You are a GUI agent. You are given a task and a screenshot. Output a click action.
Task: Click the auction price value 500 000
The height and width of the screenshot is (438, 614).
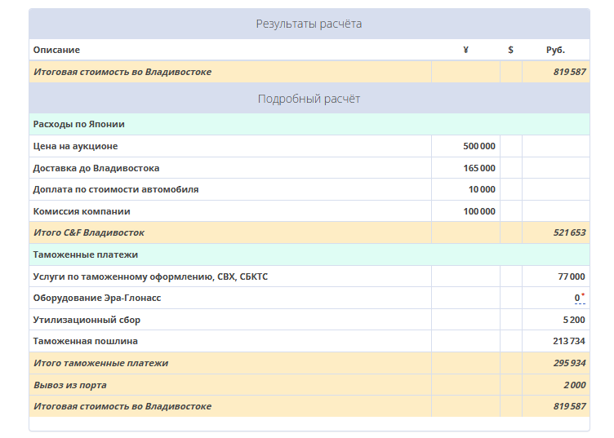pyautogui.click(x=479, y=146)
